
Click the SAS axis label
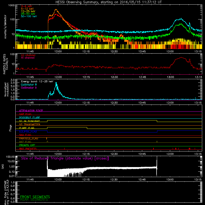3,167
